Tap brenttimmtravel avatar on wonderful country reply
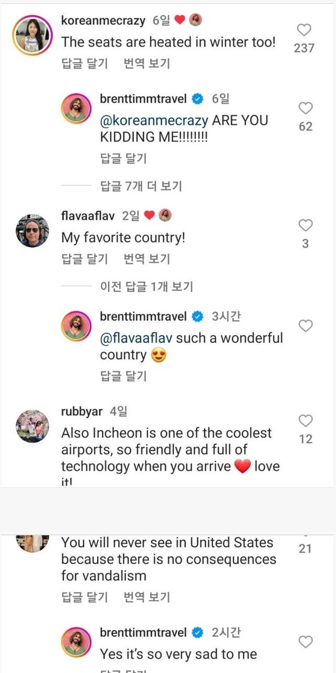This screenshot has width=336, height=673. (x=77, y=327)
